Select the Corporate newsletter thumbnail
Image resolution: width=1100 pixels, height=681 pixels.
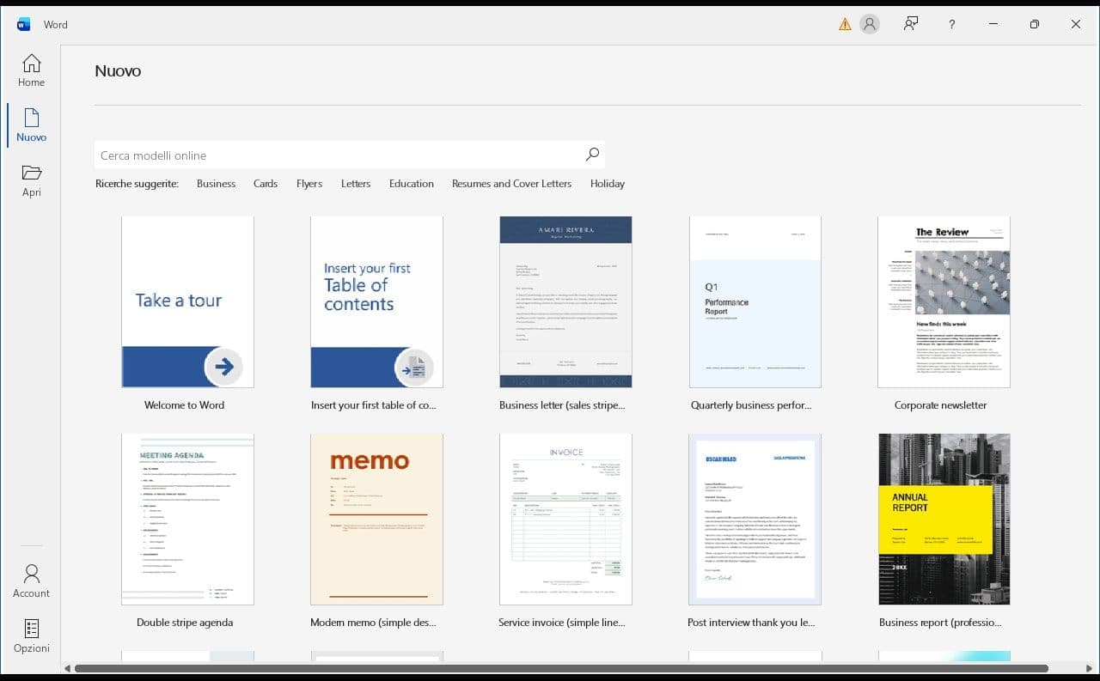coord(944,302)
